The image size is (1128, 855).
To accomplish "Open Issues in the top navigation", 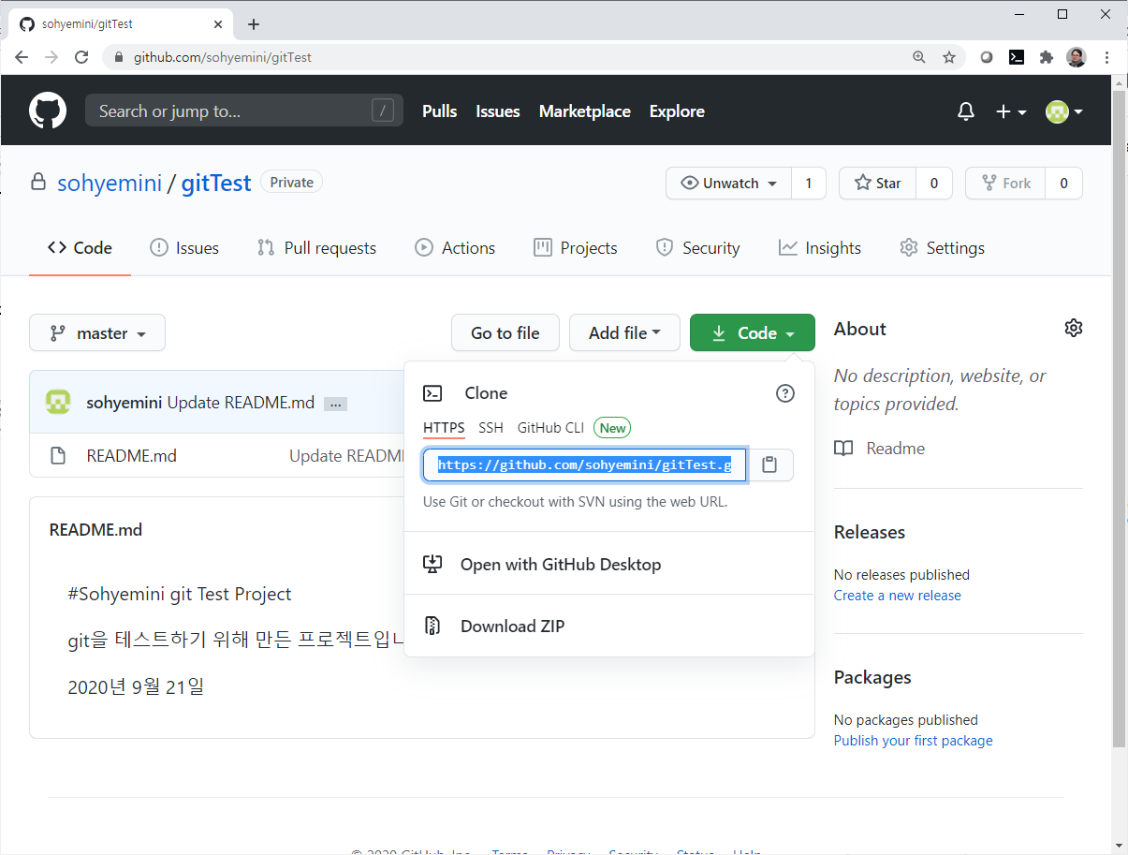I will [498, 111].
